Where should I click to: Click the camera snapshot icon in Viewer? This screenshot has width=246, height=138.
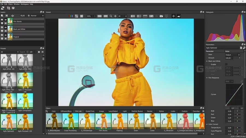[161, 16]
